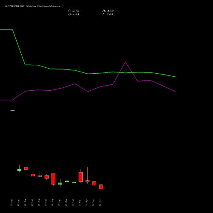Click the last red candle for 04 Sep

[101, 187]
